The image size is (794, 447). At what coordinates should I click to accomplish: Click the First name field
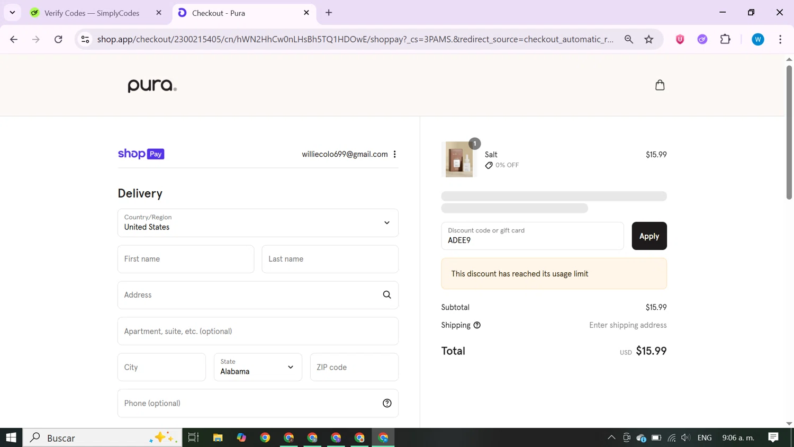[186, 259]
